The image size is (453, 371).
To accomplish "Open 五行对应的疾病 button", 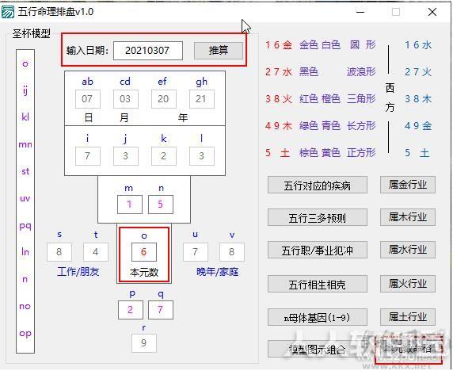I will coord(318,185).
